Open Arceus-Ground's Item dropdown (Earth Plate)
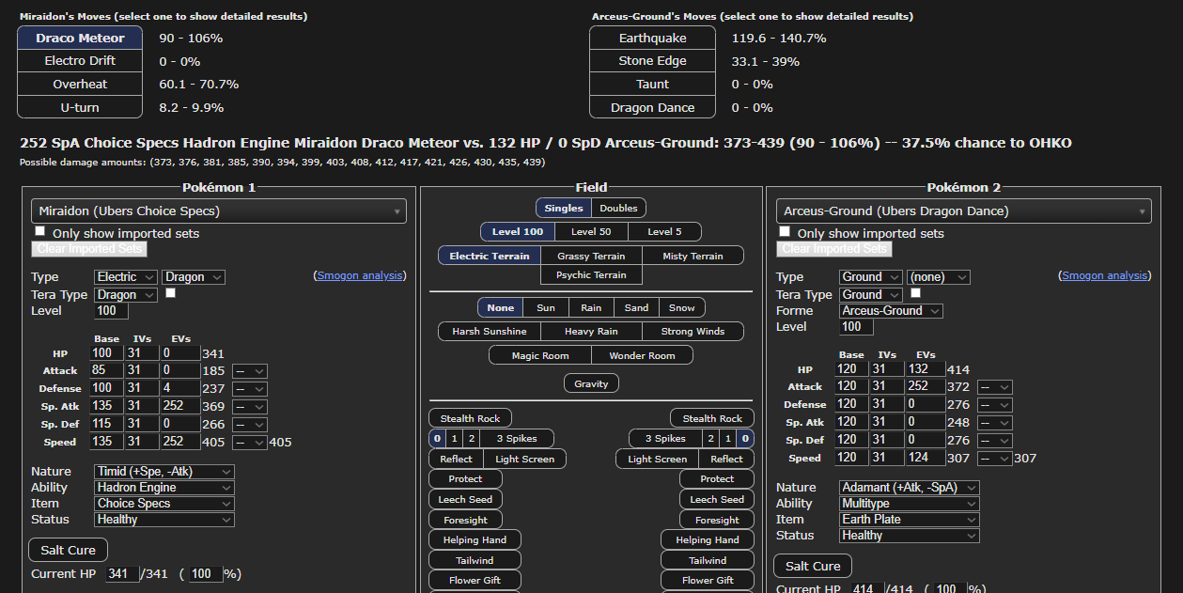The height and width of the screenshot is (593, 1183). 910,520
